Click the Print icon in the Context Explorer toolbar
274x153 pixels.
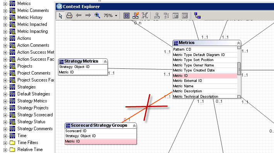pos(70,15)
